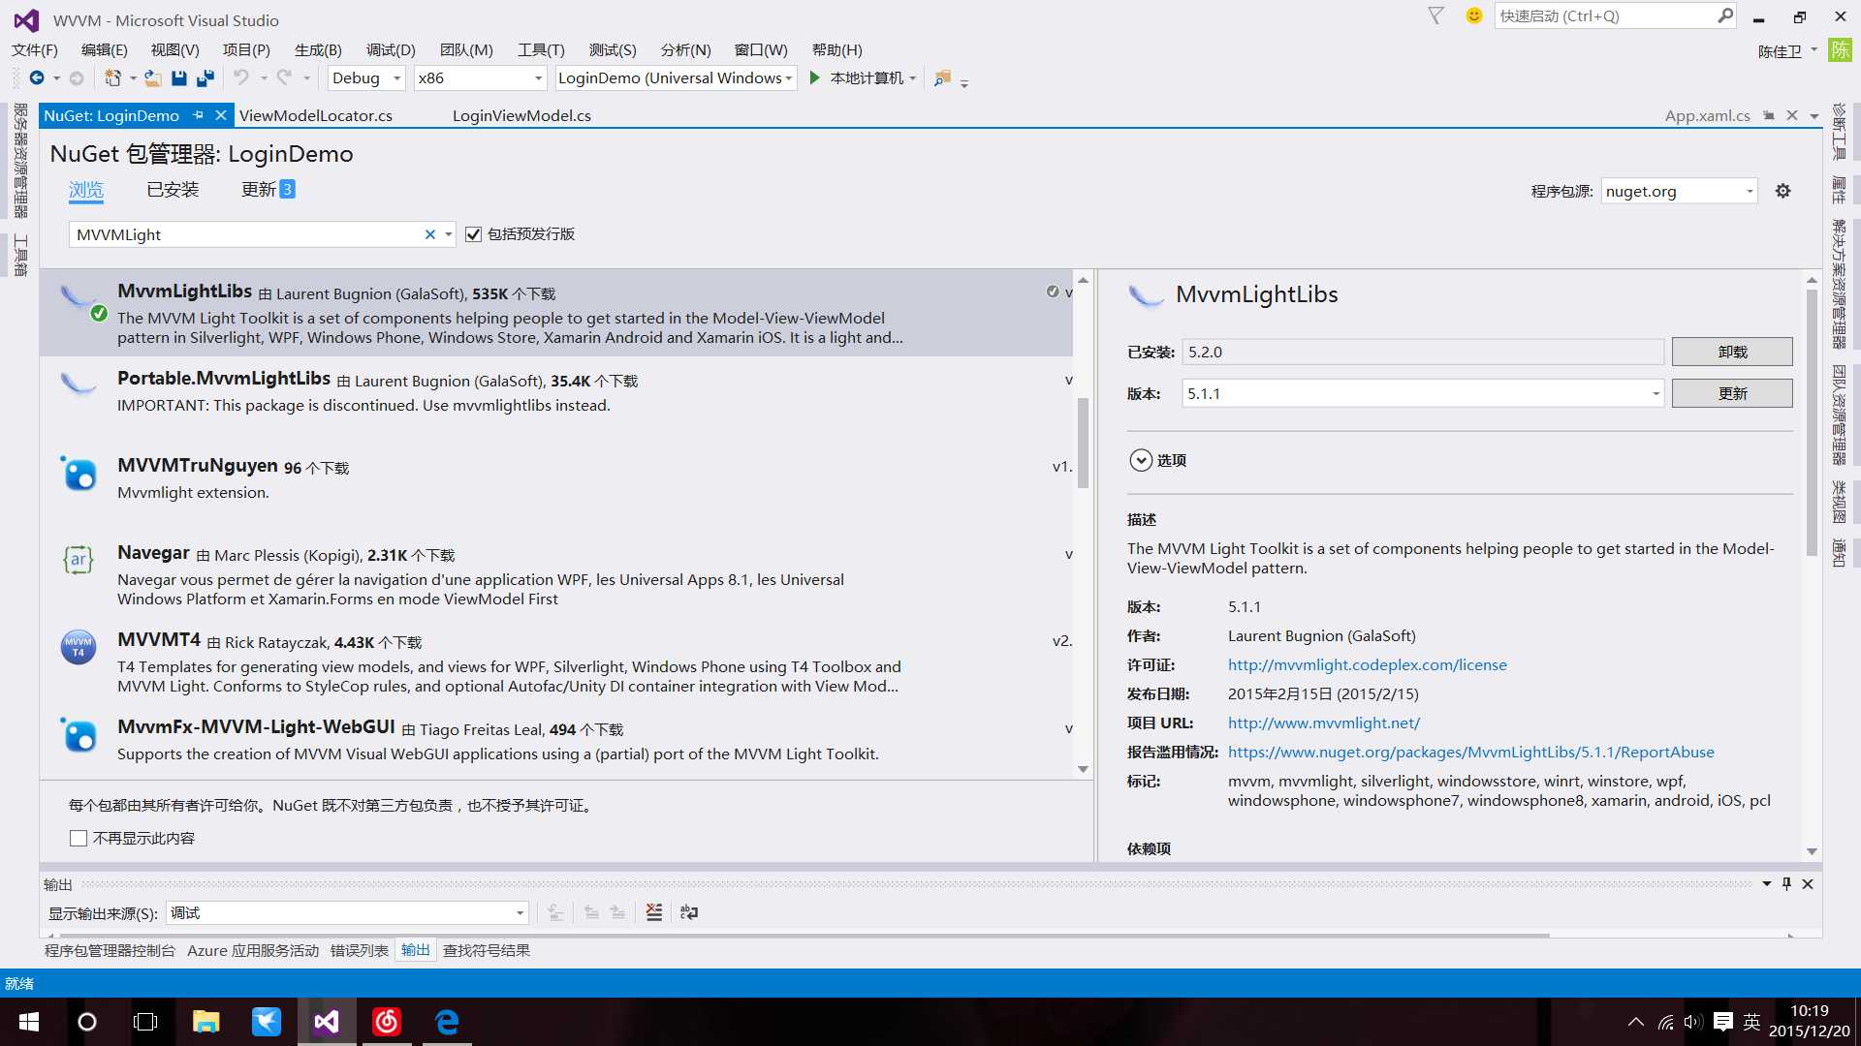Open the 错误列表 tab

point(359,950)
